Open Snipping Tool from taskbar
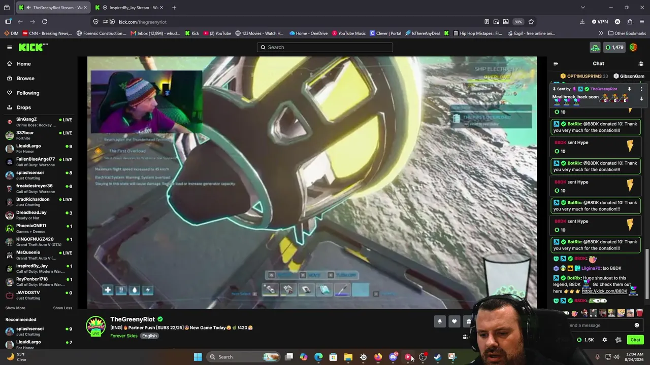This screenshot has width=650, height=365. pyautogui.click(x=452, y=357)
